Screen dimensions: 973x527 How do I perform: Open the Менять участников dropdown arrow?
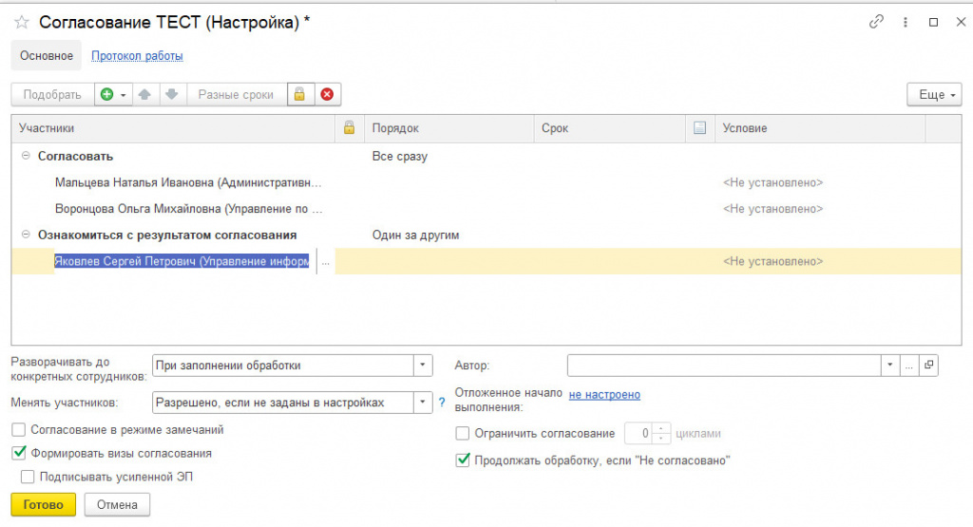(423, 403)
